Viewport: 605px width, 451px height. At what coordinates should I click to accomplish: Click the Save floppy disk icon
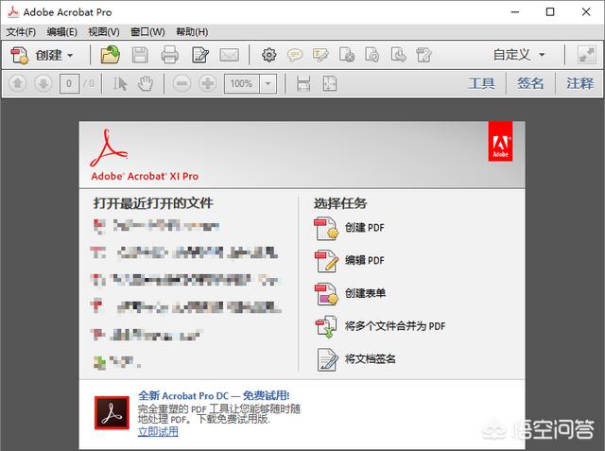140,55
